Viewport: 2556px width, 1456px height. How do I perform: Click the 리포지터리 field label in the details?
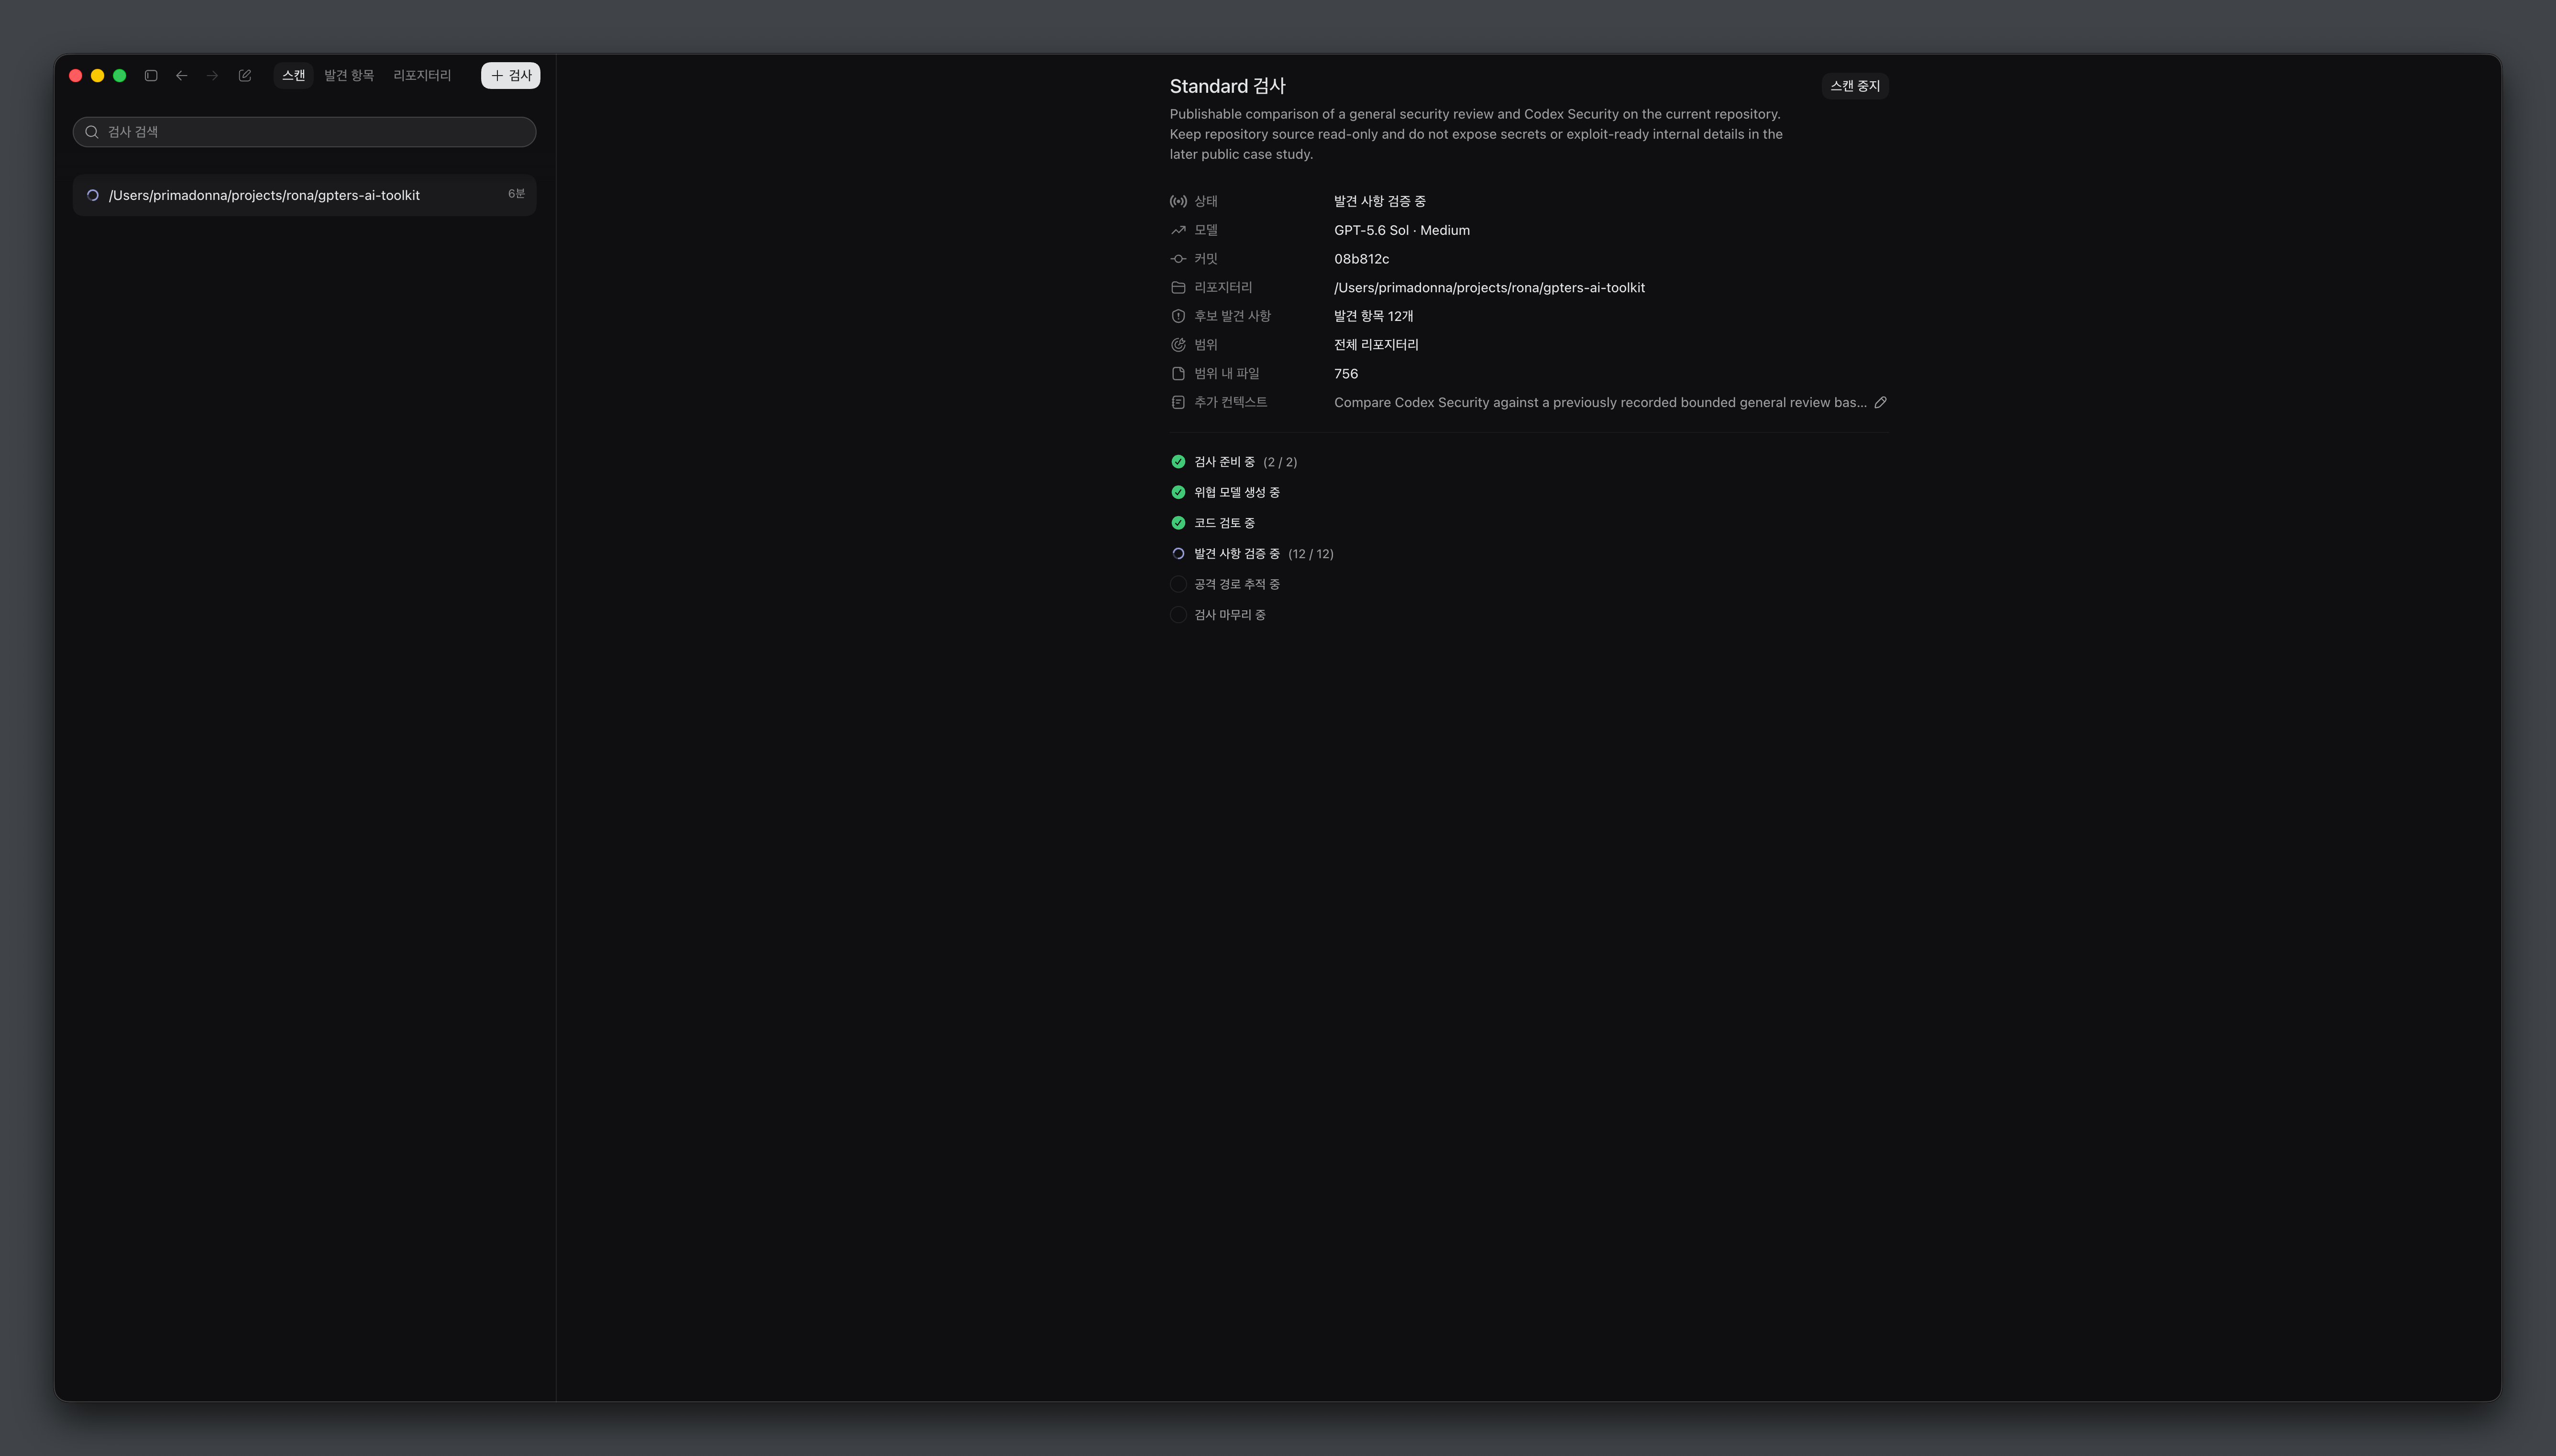coord(1223,288)
